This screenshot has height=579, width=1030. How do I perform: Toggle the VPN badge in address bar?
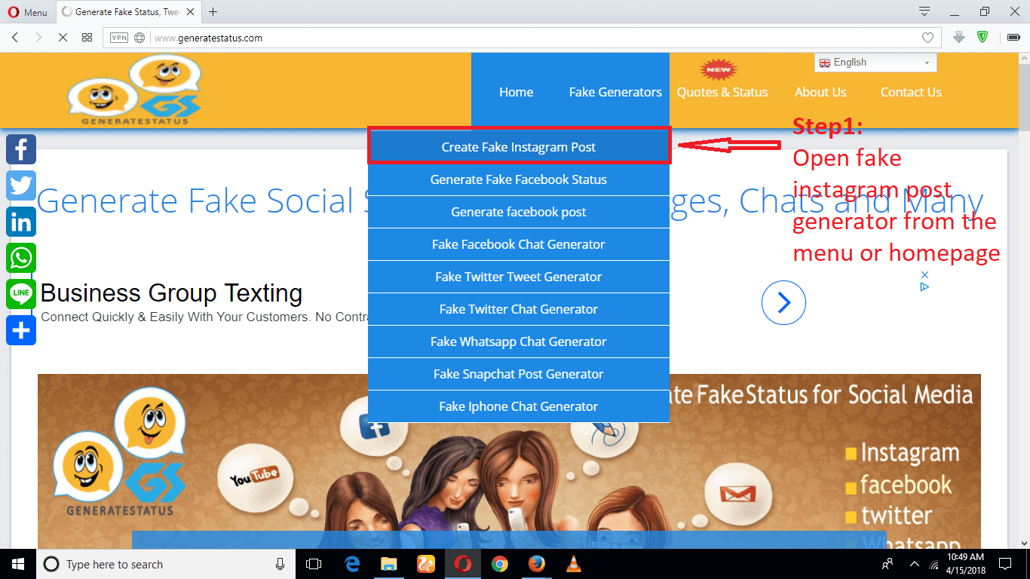pos(119,38)
